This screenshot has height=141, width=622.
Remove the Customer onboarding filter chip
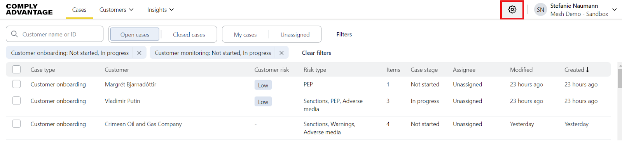click(x=139, y=53)
